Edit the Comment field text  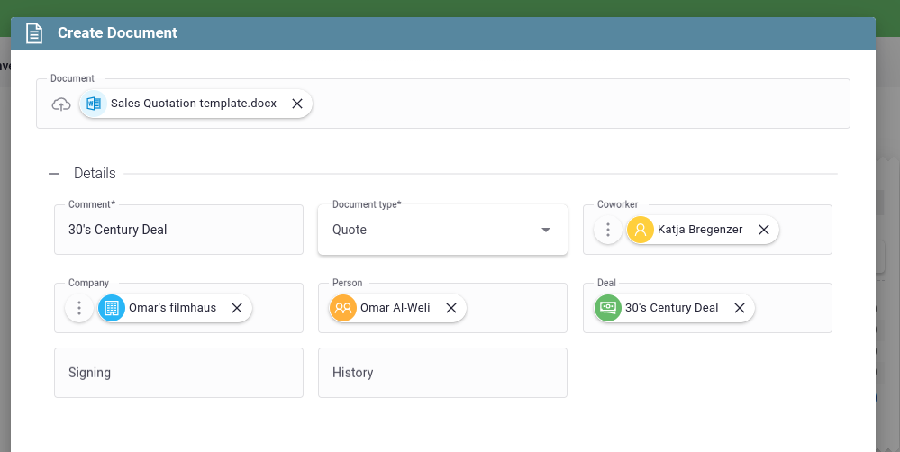point(178,230)
